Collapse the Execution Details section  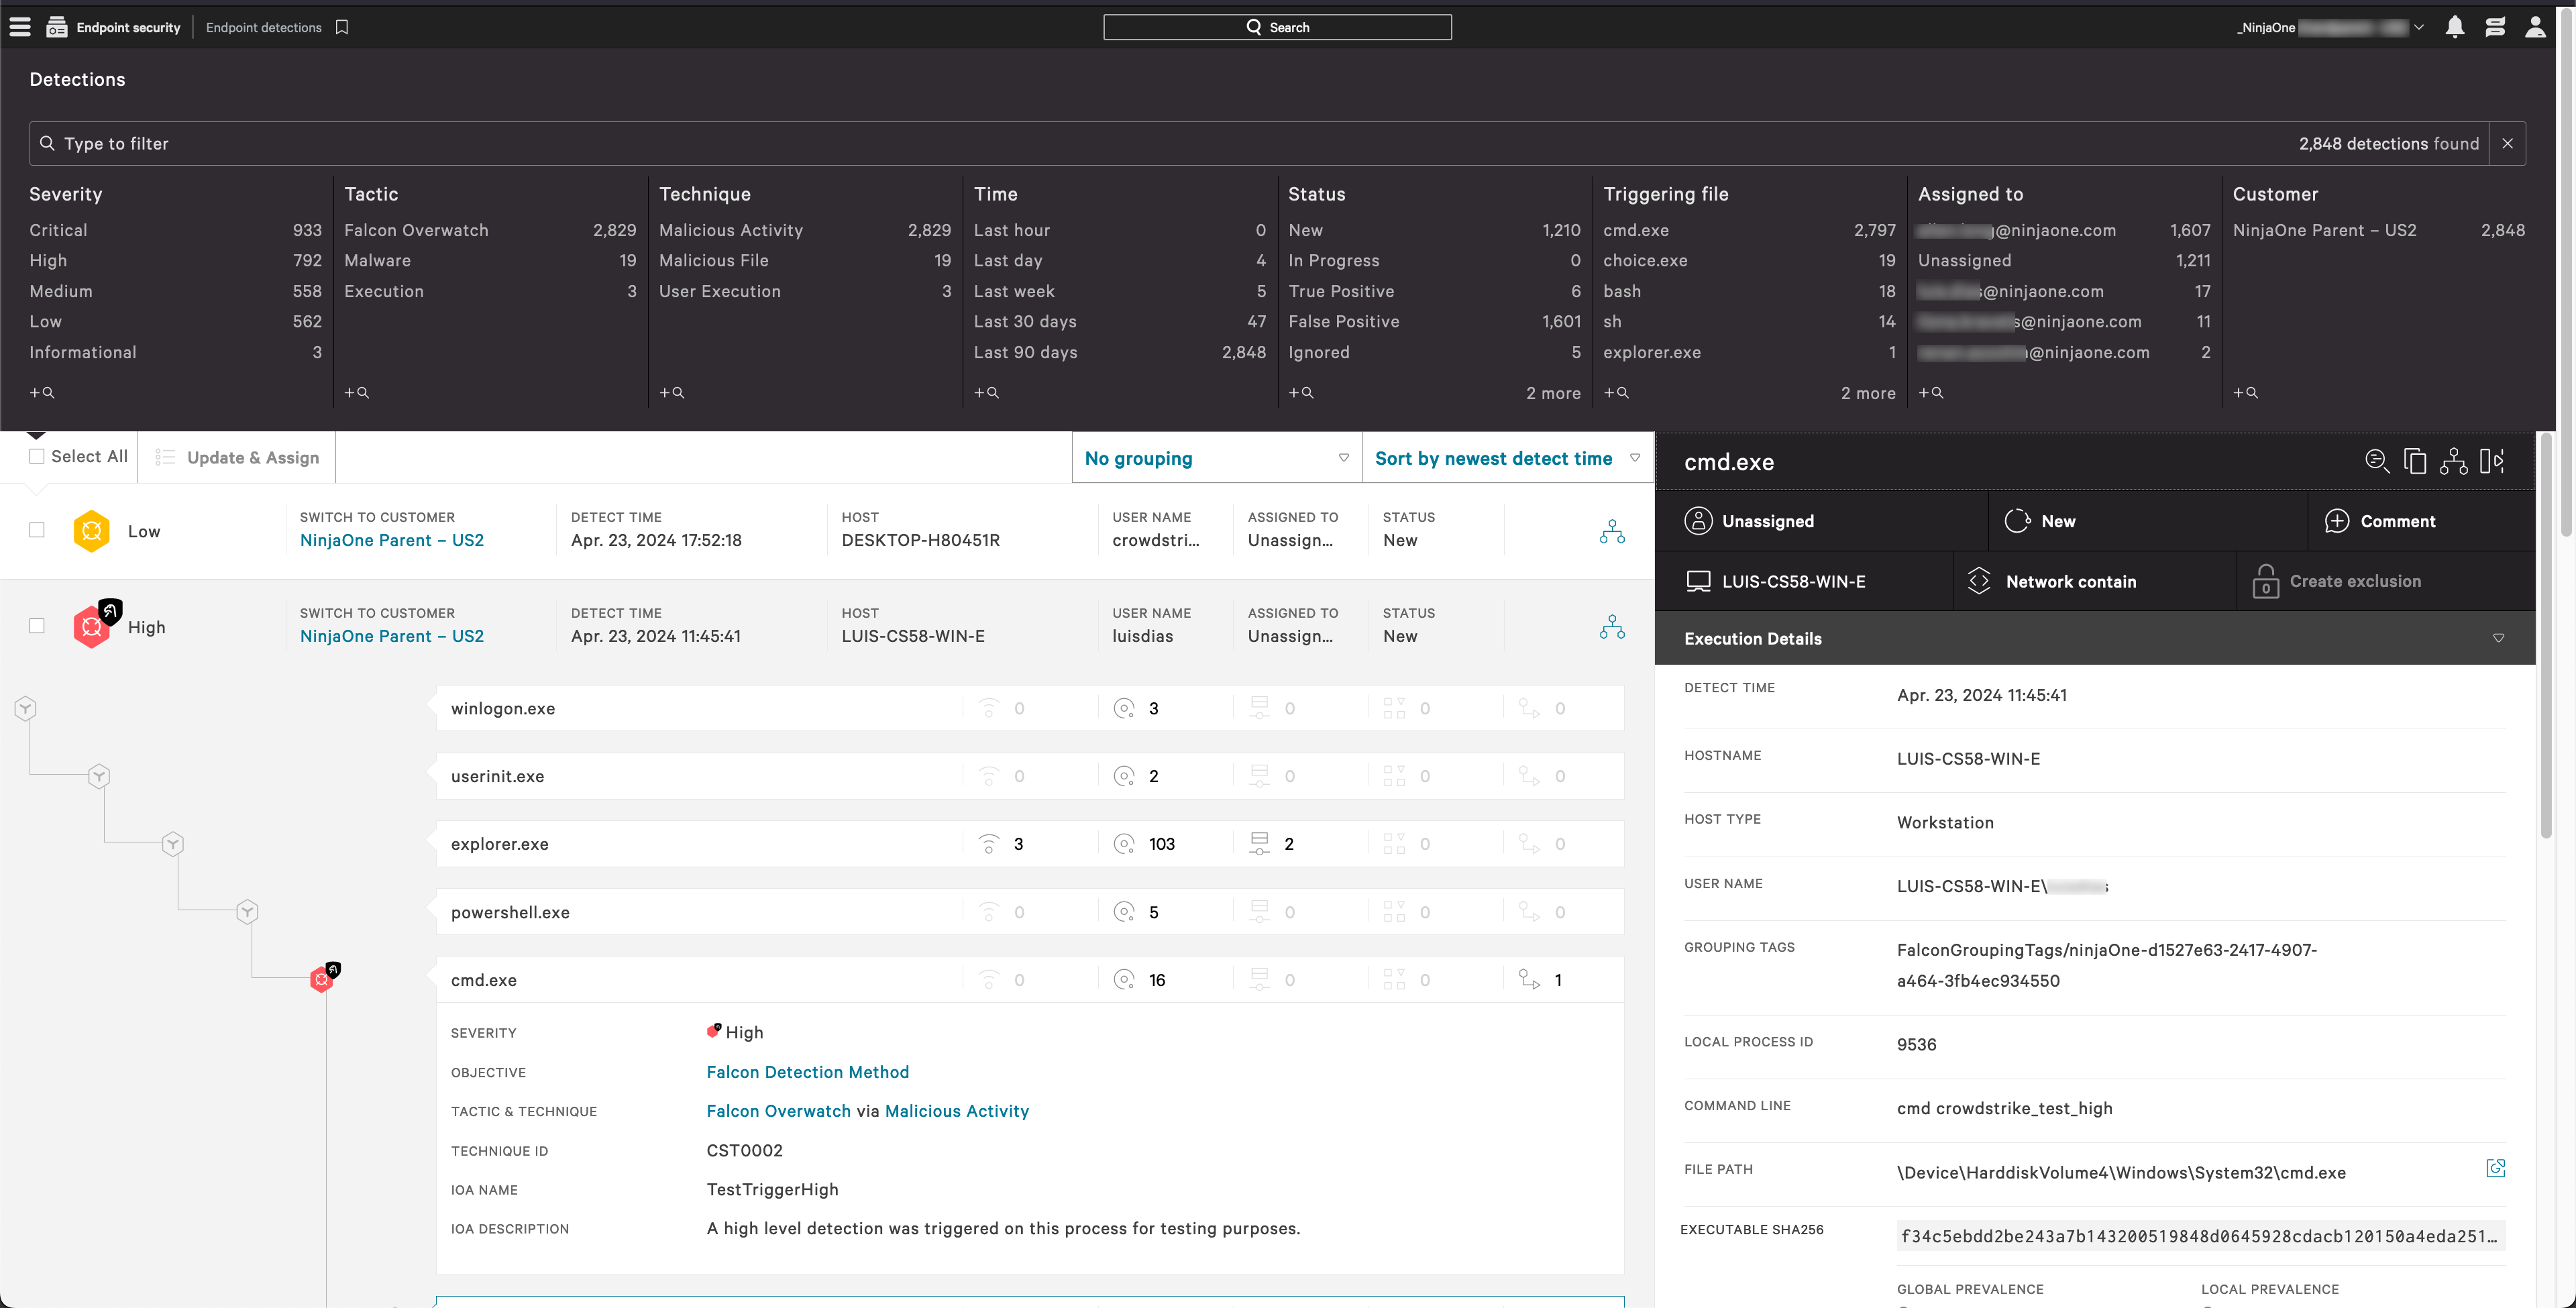2499,638
